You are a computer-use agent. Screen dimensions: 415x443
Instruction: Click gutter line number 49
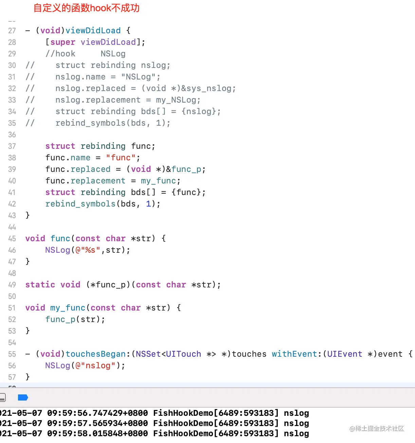(12, 285)
